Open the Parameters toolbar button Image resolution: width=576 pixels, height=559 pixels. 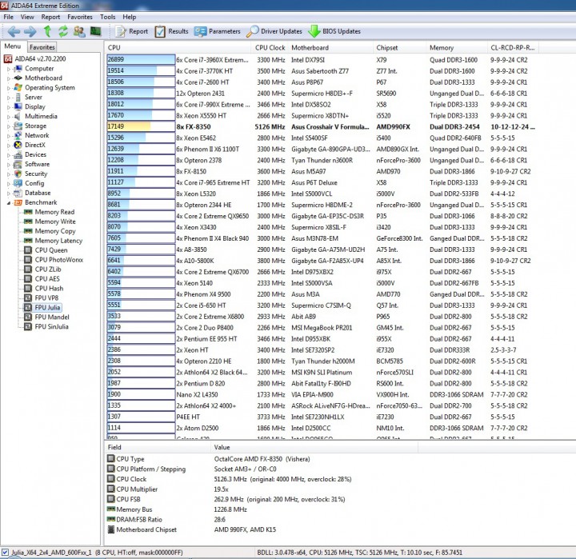[x=218, y=31]
